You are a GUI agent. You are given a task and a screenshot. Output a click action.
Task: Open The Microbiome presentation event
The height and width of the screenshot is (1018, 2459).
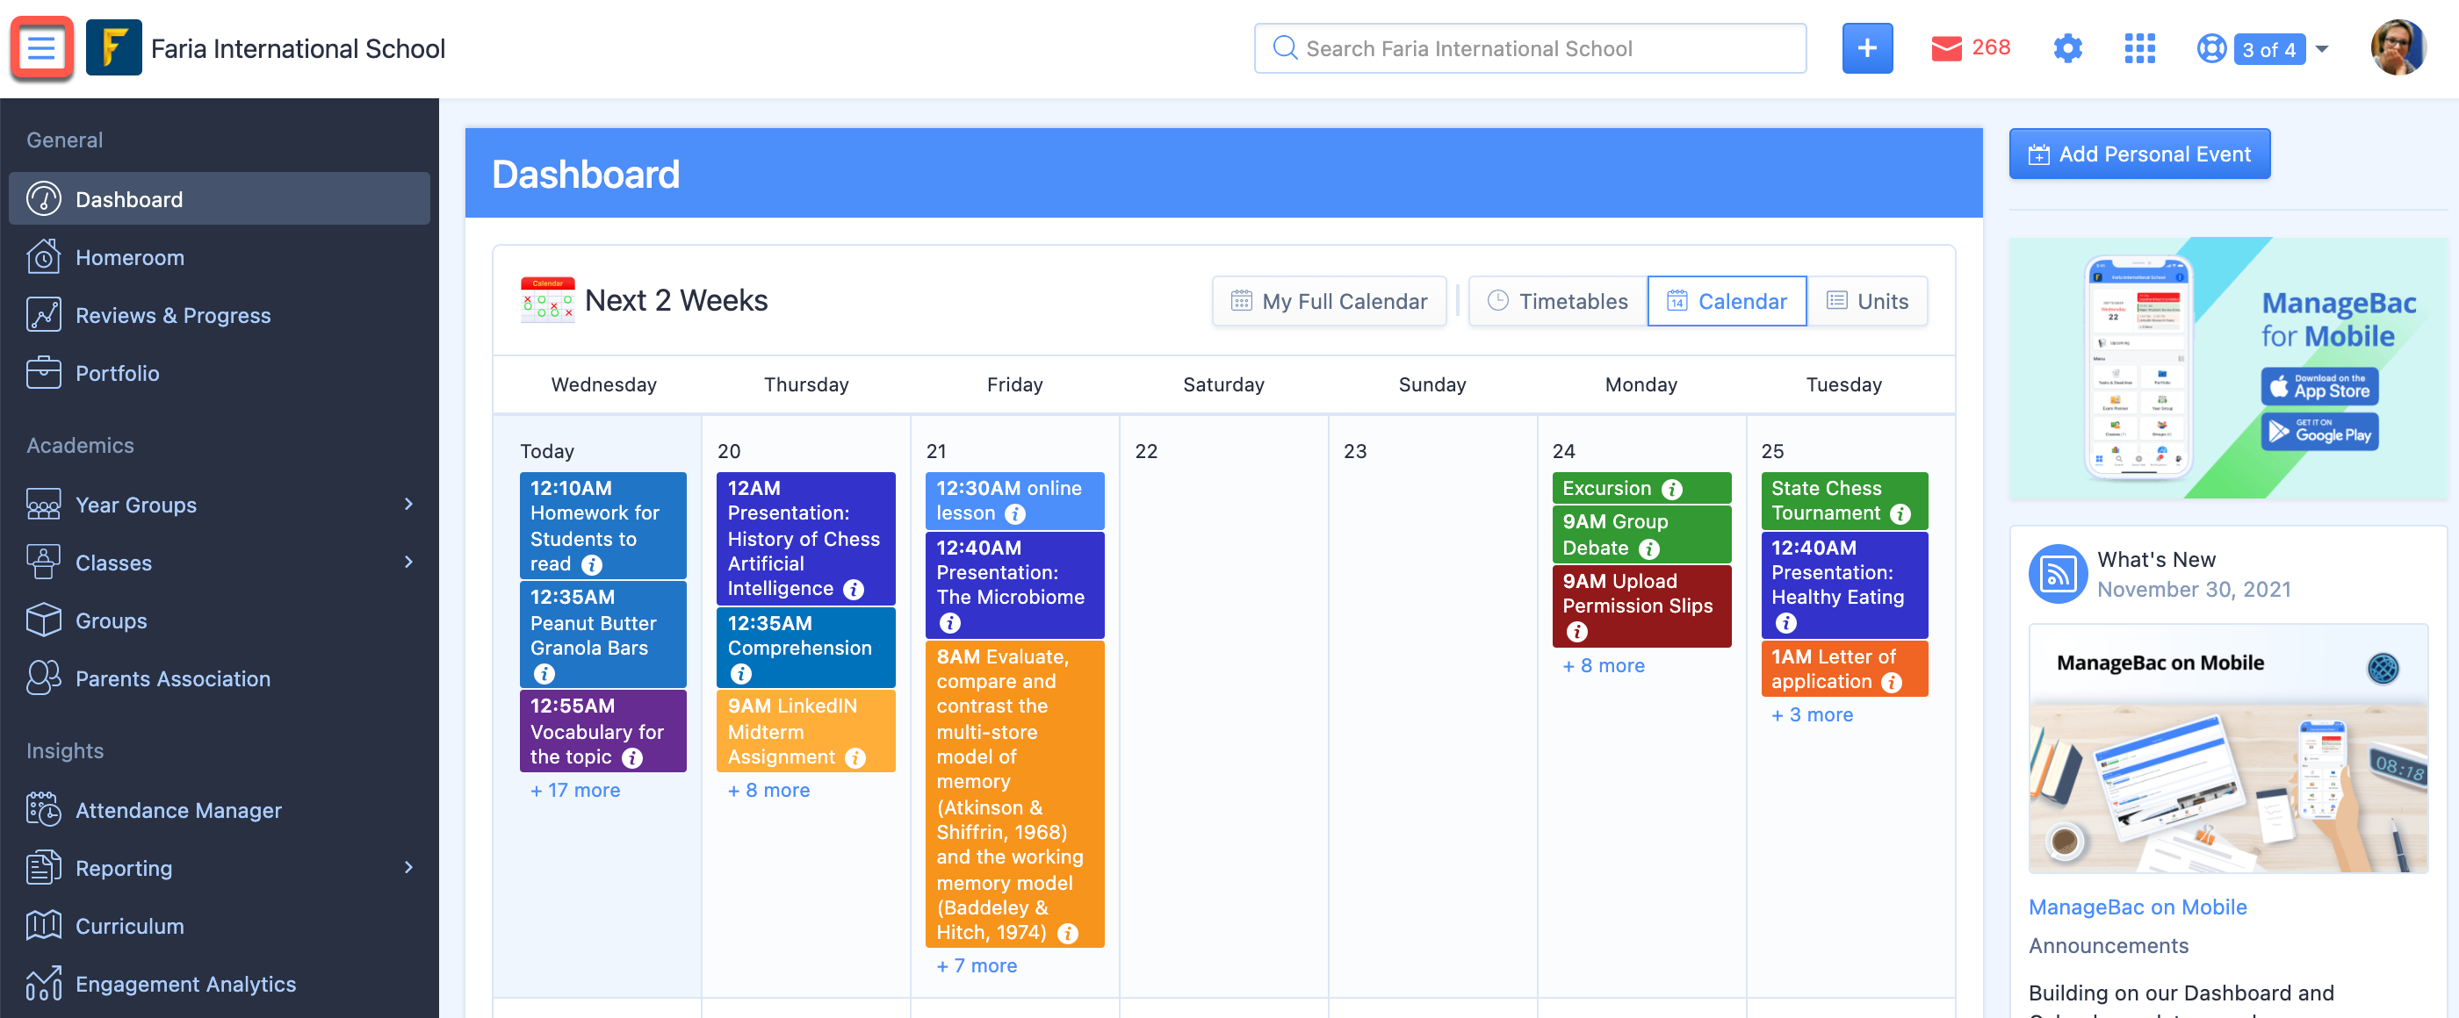click(x=1013, y=584)
